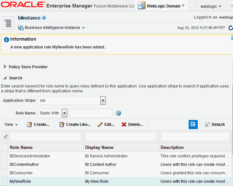Click the red Delete X icon
Image resolution: width=233 pixels, height=186 pixels.
pyautogui.click(x=124, y=125)
